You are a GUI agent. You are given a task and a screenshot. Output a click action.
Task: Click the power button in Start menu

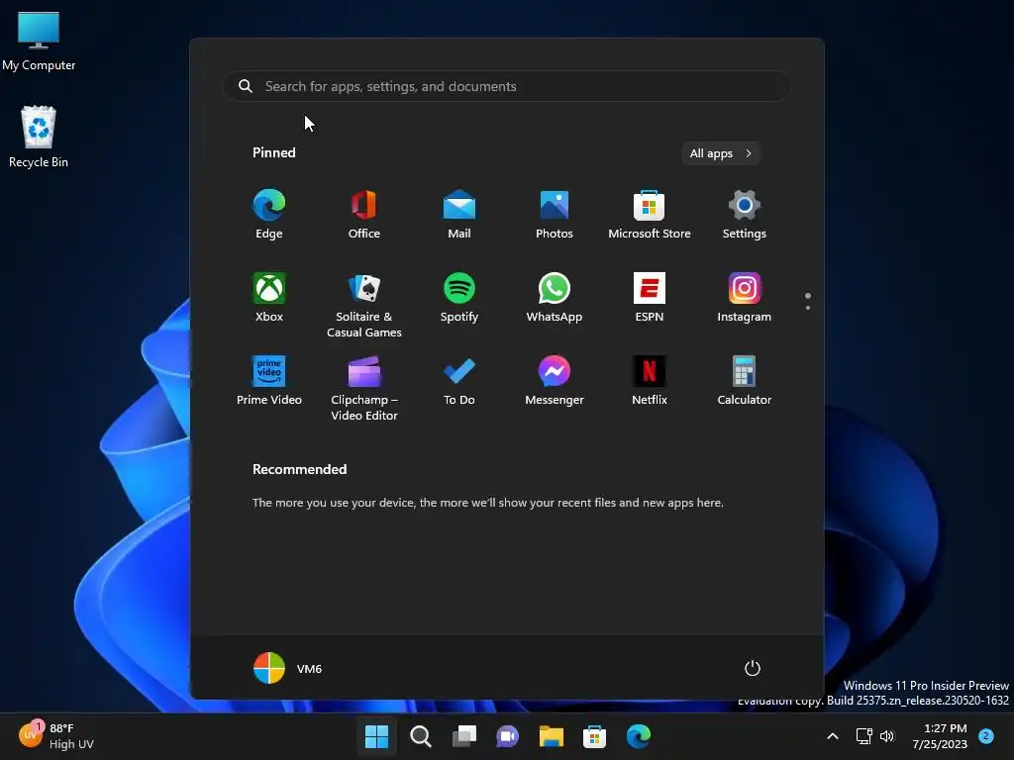tap(753, 668)
